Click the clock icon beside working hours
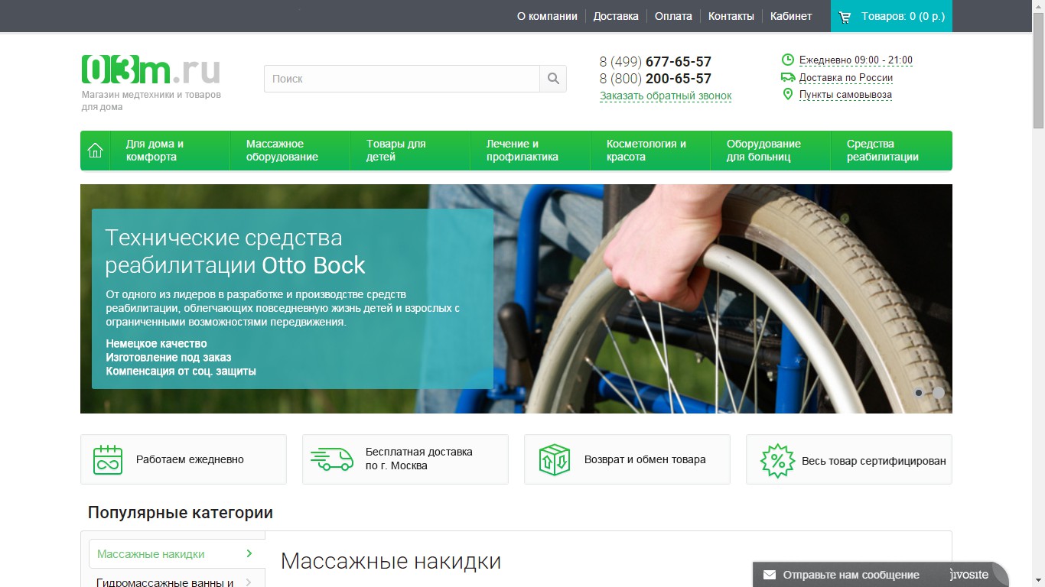 788,60
